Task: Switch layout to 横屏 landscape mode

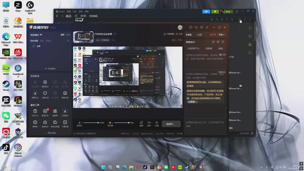Action: [x=62, y=35]
